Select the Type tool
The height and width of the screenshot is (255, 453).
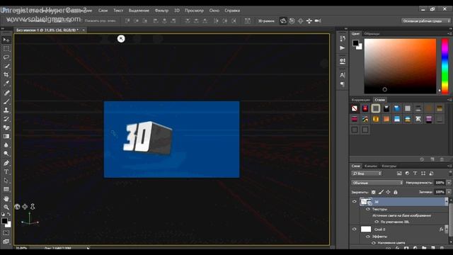coord(6,171)
